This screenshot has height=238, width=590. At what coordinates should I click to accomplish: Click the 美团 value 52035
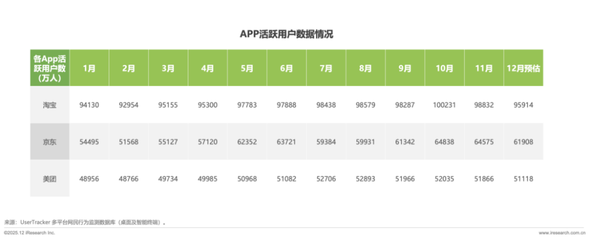click(445, 179)
